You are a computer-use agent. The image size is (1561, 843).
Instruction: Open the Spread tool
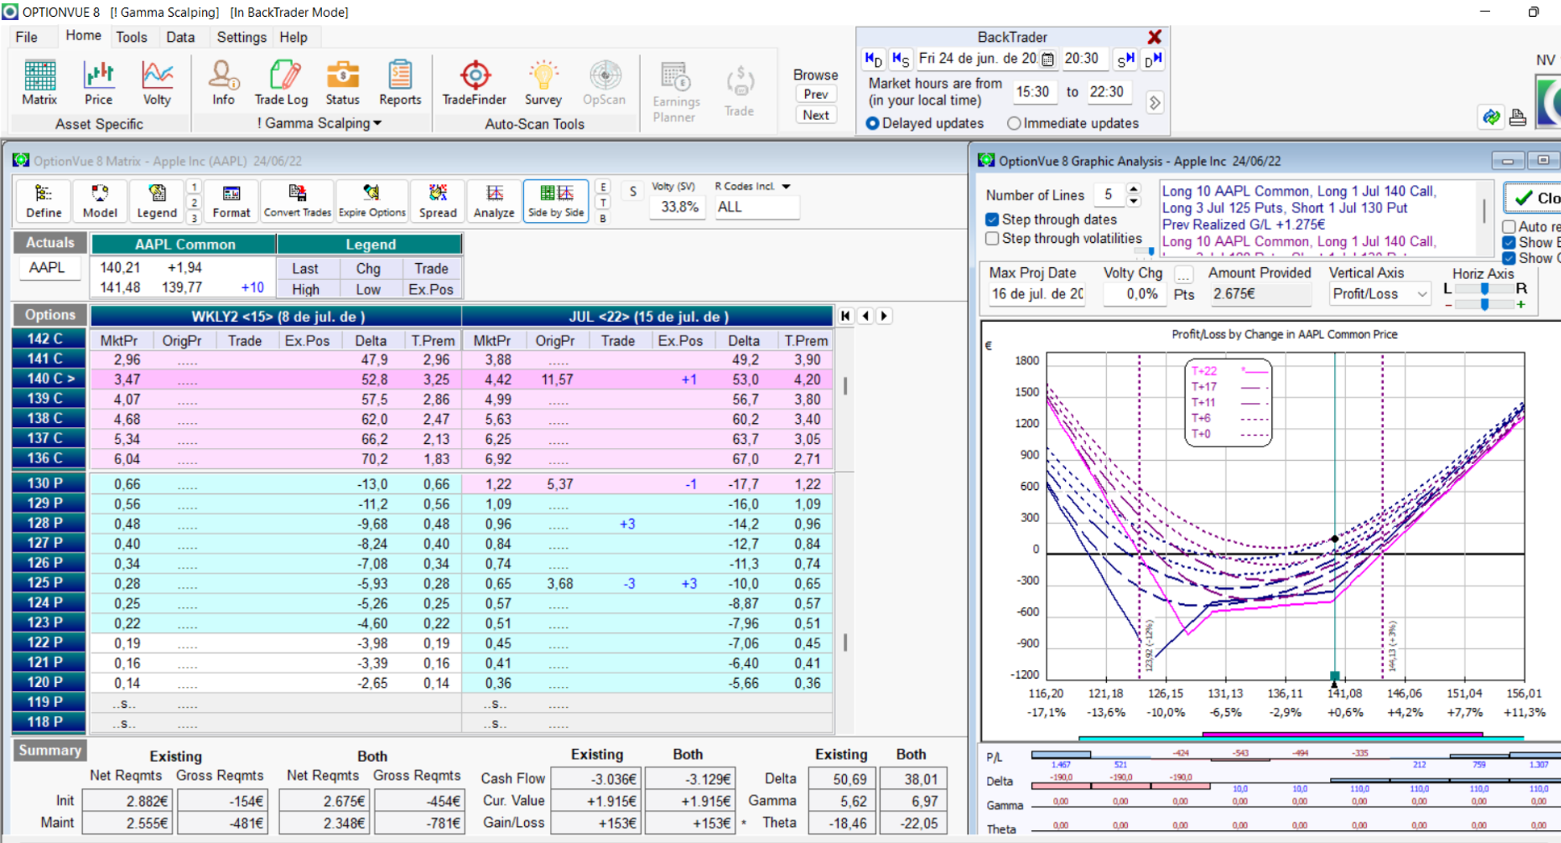coord(438,200)
